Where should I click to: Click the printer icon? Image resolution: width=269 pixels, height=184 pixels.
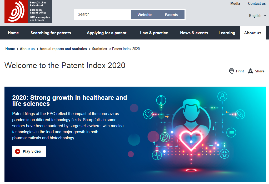point(231,71)
